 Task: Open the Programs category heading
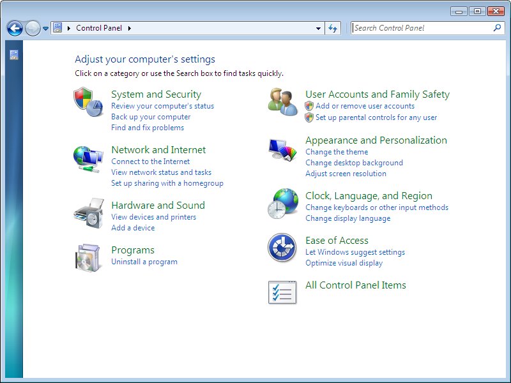click(x=133, y=250)
